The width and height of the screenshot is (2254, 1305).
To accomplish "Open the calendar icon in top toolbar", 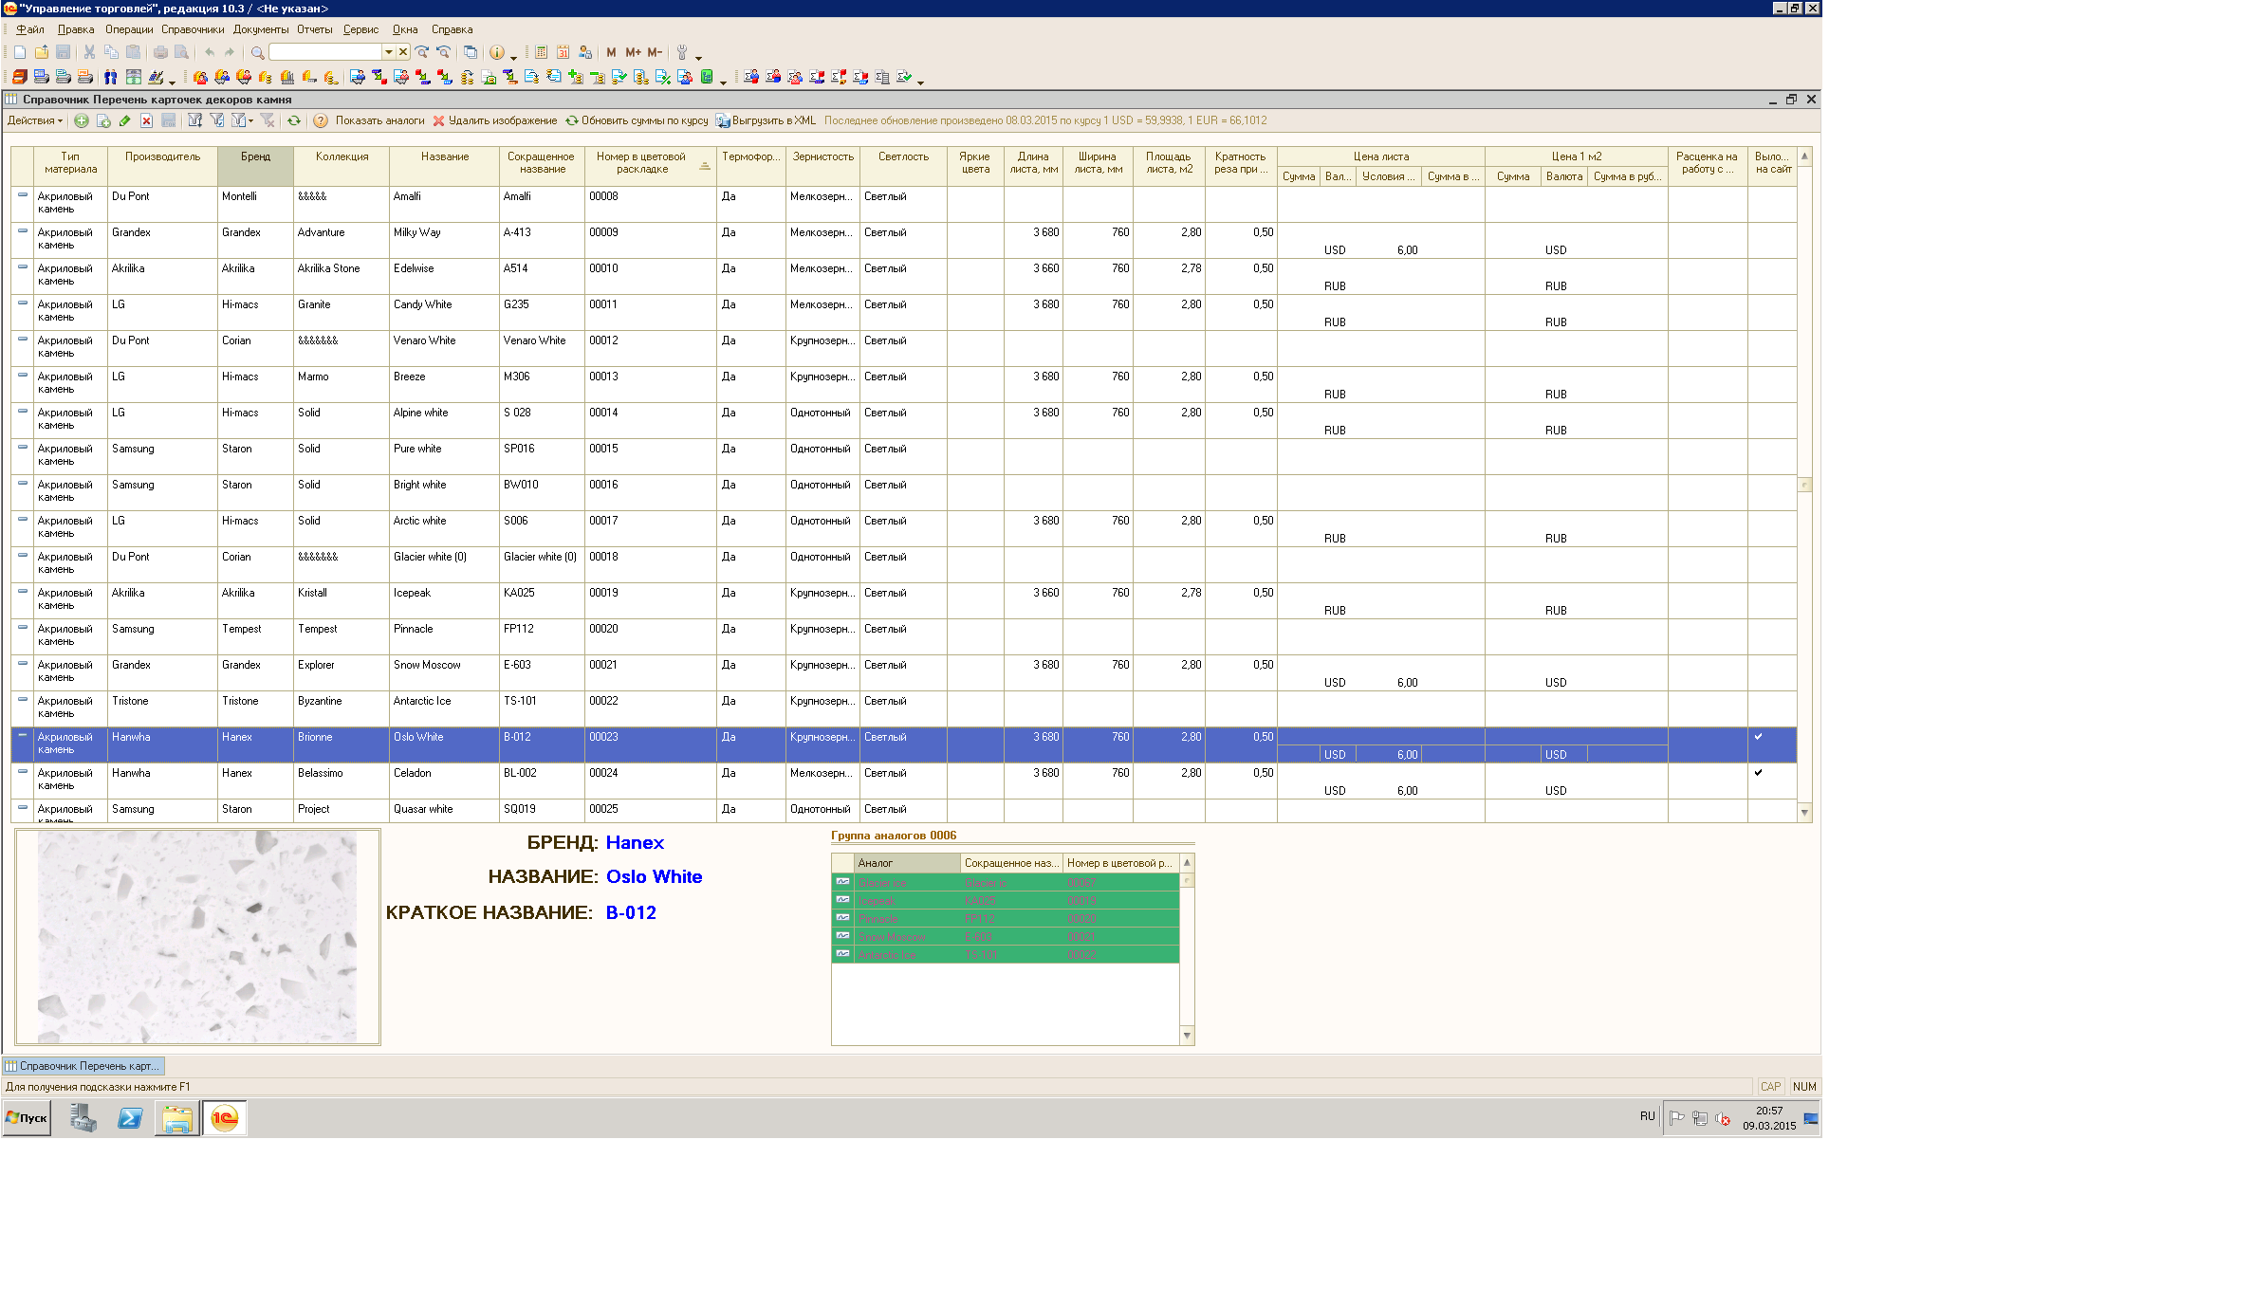I will (x=563, y=52).
